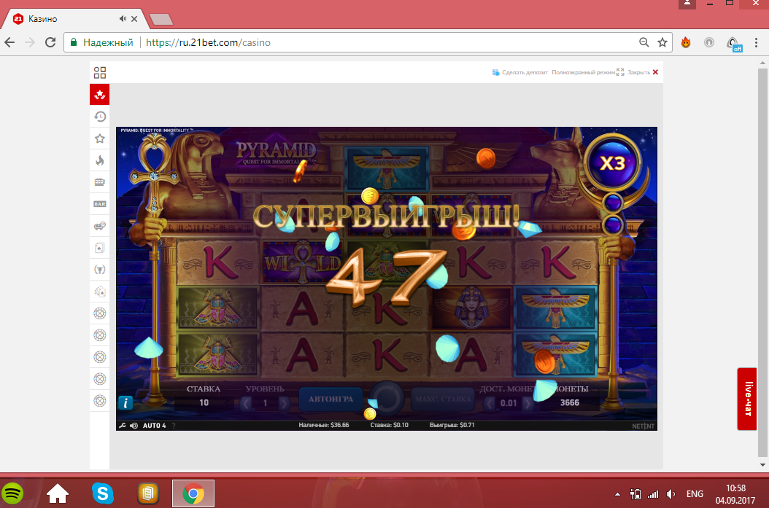Switch to Полноэкранный режим fullscreen mode
Screen dimensions: 769x508
pyautogui.click(x=587, y=72)
